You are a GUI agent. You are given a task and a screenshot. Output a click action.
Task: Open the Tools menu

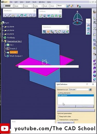point(34,2)
